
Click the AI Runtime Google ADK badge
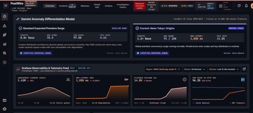pyautogui.click(x=206, y=6)
